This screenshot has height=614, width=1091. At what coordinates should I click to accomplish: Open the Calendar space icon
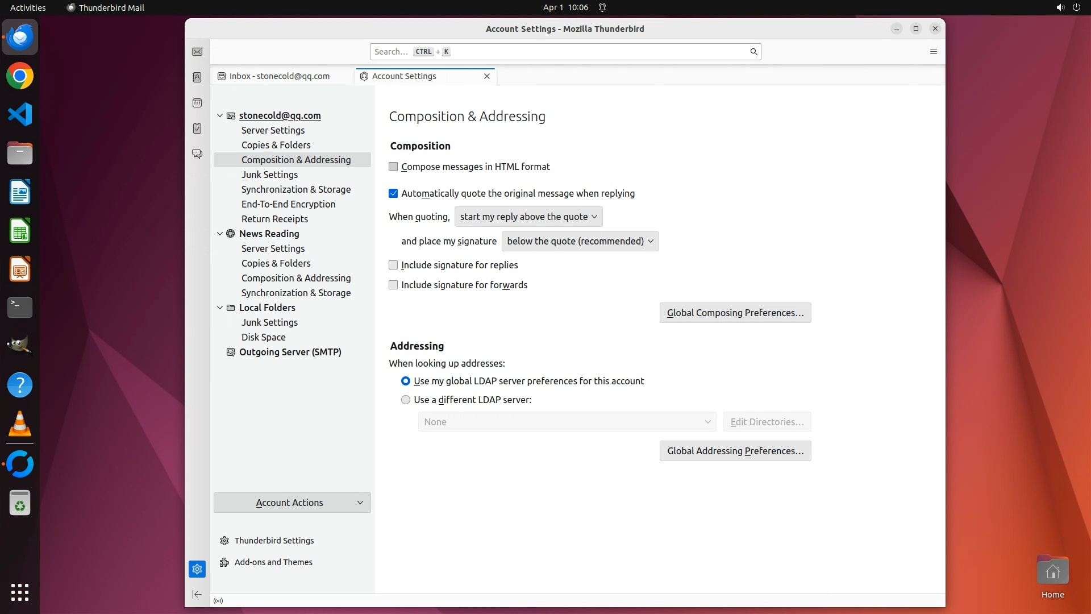click(x=197, y=103)
